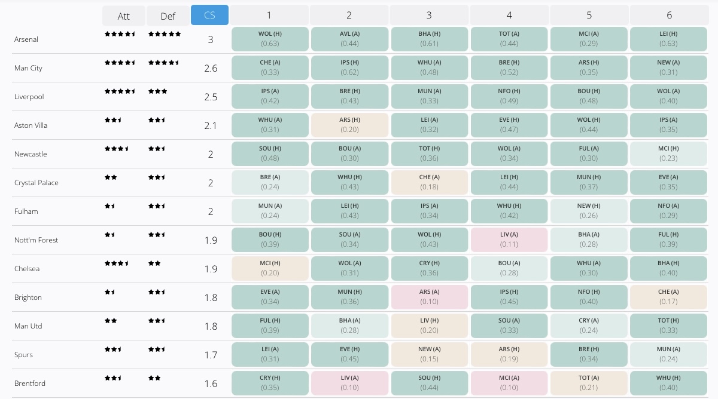The image size is (718, 399).
Task: Click Man City's defence star rating
Action: (x=163, y=63)
